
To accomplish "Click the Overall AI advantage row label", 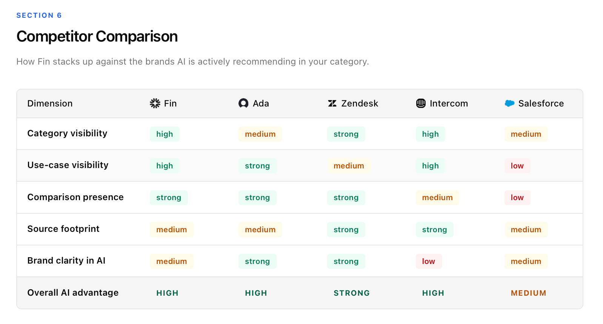I will coord(73,293).
